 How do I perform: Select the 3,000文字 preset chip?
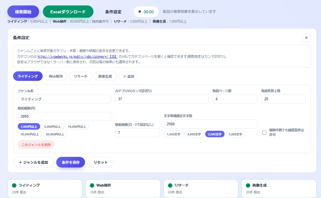point(235,134)
